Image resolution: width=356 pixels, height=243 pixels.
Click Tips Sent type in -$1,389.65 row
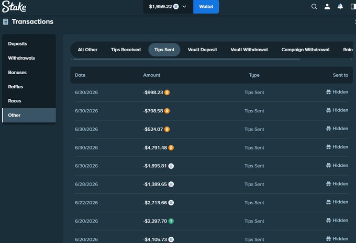(x=254, y=184)
